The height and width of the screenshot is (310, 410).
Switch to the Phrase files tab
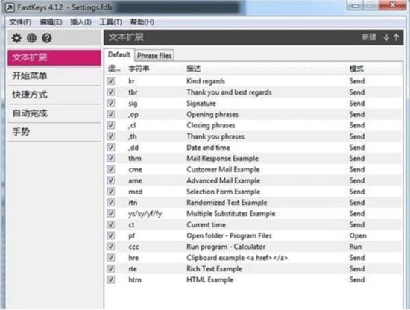(154, 55)
